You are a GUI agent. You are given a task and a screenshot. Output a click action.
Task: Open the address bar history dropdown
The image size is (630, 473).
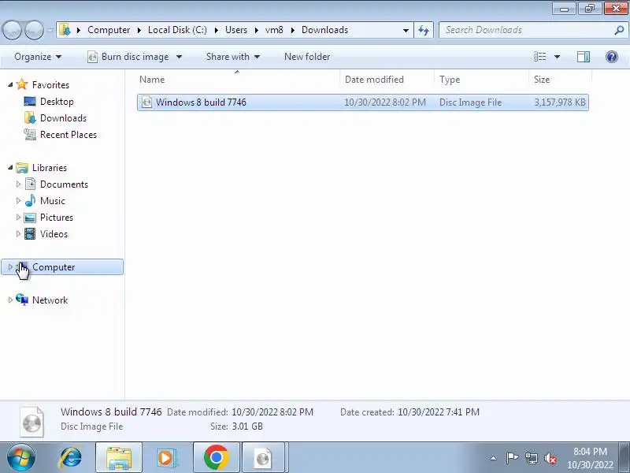(x=406, y=30)
